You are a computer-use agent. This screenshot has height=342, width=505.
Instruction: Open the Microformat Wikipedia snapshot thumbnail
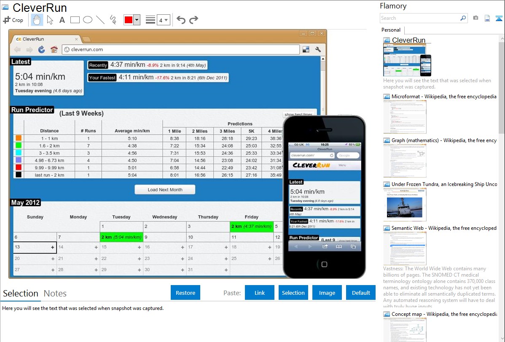(405, 117)
